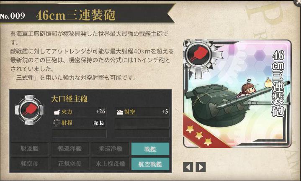The width and height of the screenshot is (301, 181).
Task: Select the highlighted 航空戦艦 ship type
Action: coord(150,164)
